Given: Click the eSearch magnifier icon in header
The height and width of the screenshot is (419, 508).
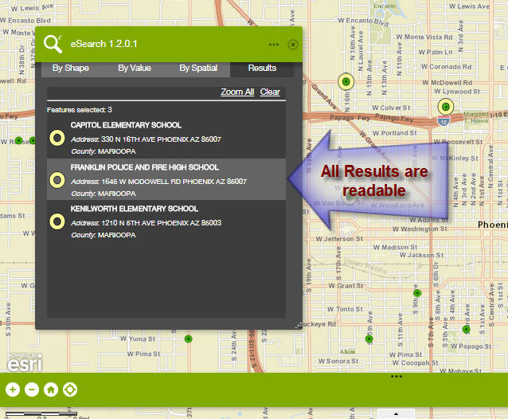Looking at the screenshot, I should tap(53, 44).
